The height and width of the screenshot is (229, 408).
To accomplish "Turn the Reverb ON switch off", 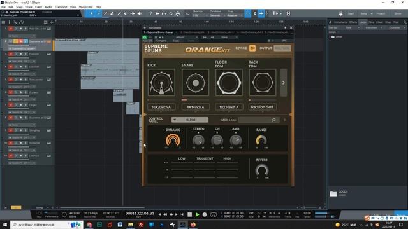I will coord(252,48).
